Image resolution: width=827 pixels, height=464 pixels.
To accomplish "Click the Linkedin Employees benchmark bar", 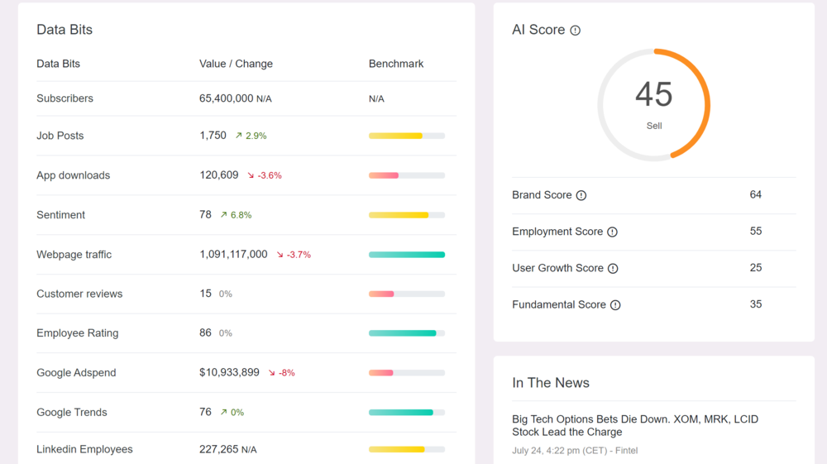I will 407,450.
